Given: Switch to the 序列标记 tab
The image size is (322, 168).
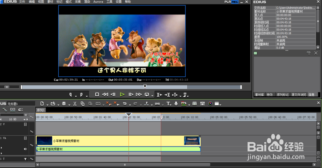Looking at the screenshot, I should tap(283, 95).
